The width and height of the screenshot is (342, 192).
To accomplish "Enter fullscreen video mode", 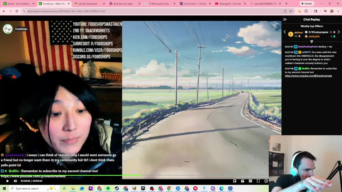I will 258,181.
